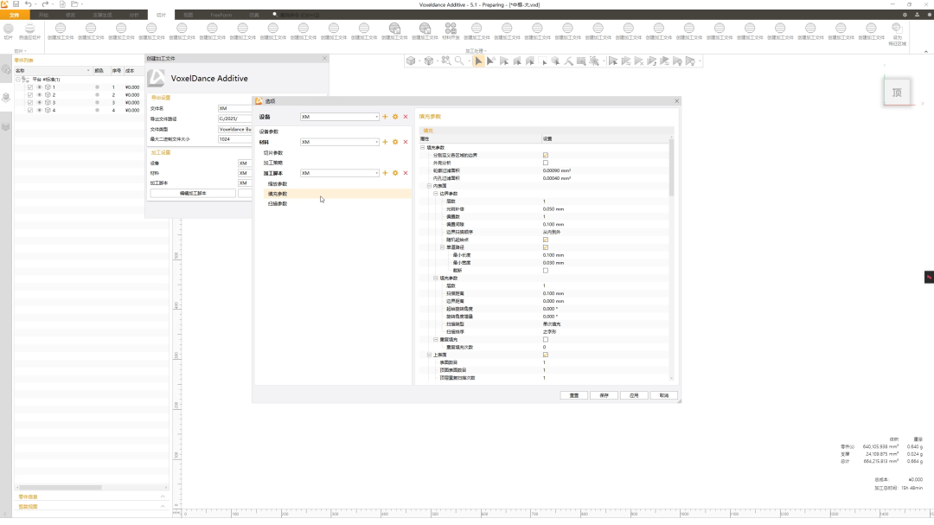This screenshot has height=525, width=934.
Task: Open the 设备 XM dropdown
Action: point(377,117)
